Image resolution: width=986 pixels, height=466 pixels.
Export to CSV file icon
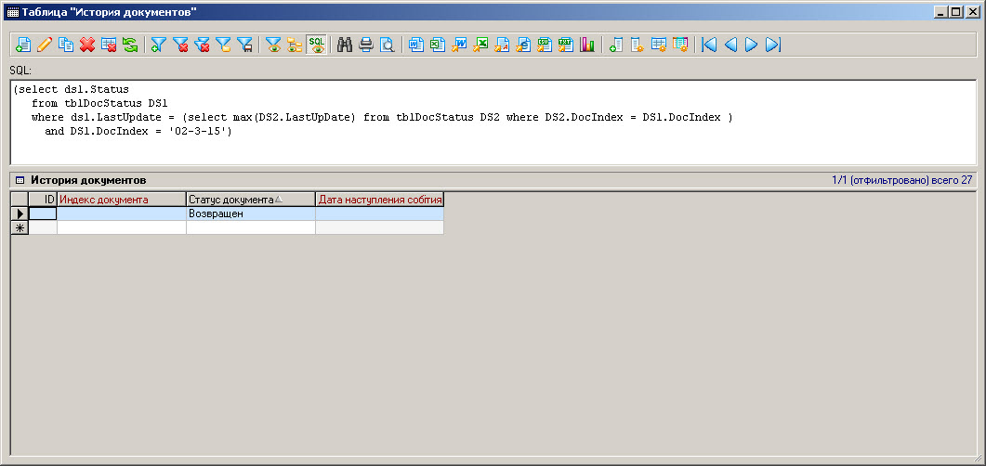(545, 45)
